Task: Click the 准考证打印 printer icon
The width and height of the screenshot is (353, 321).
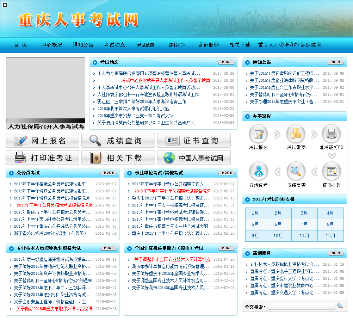Action: tap(332, 134)
